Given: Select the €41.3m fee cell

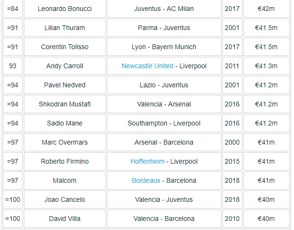Looking at the screenshot, I should point(266,66).
